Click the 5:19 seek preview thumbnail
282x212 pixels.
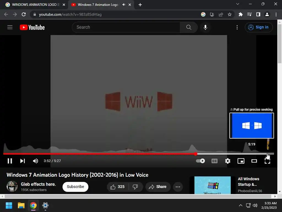click(252, 126)
